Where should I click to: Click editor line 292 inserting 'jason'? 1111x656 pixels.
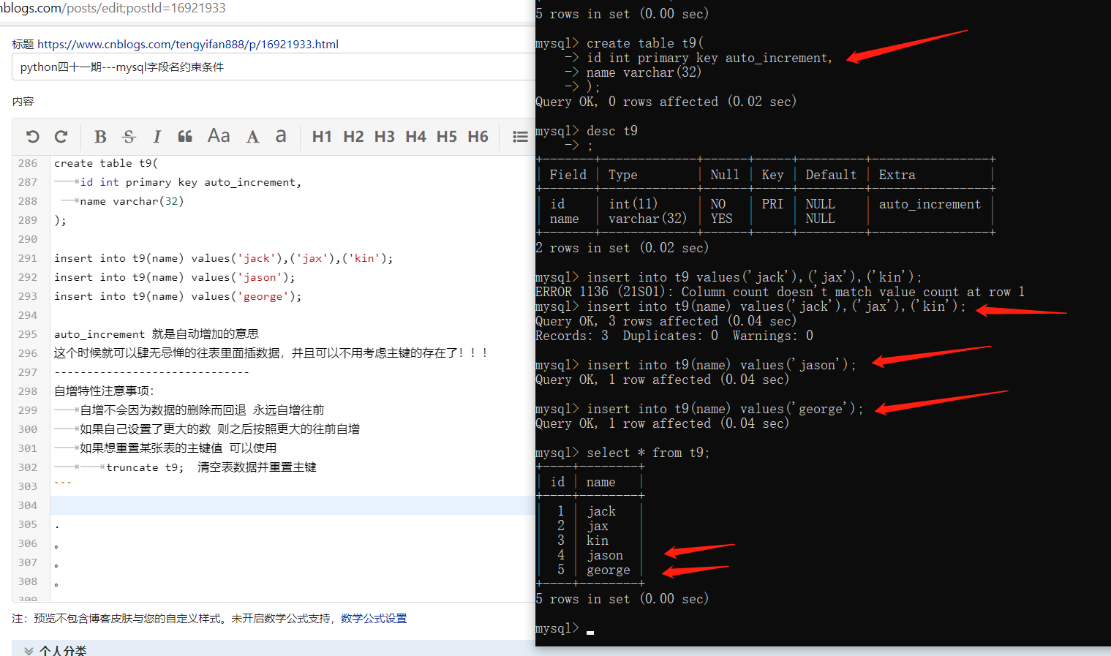pyautogui.click(x=175, y=277)
